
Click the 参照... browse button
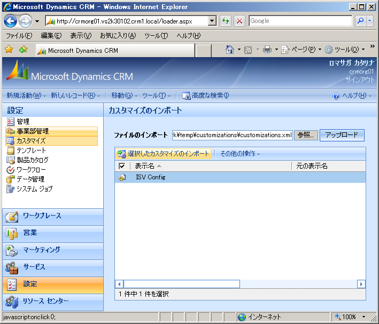pyautogui.click(x=306, y=135)
